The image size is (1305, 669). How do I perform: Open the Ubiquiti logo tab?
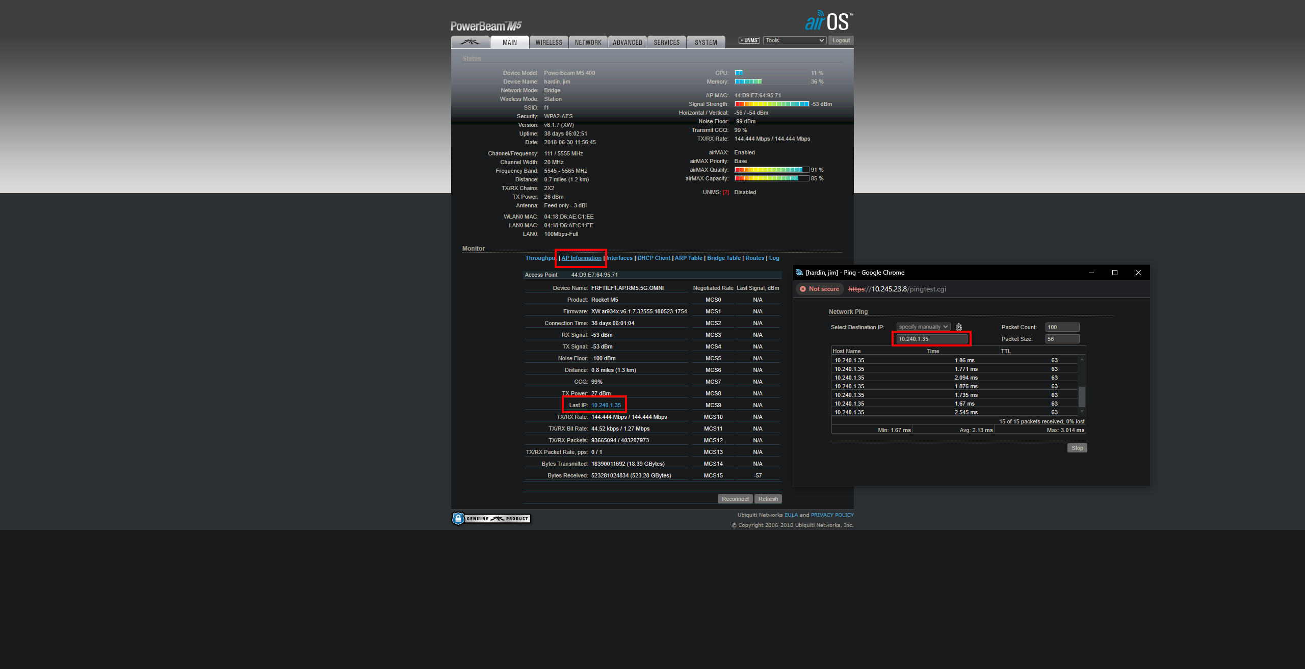(470, 42)
